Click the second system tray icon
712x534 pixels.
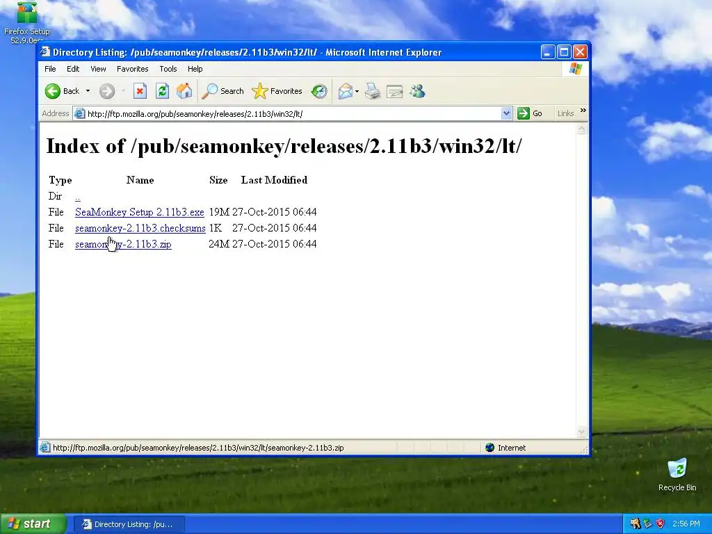coord(647,524)
